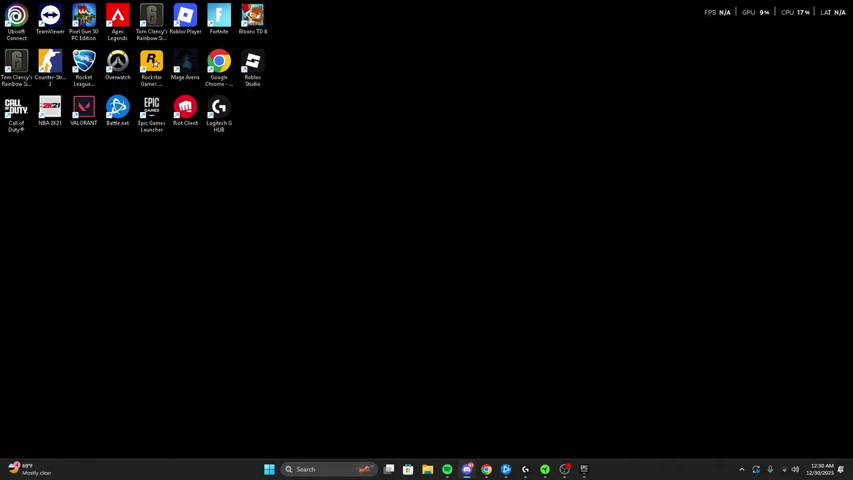Click the Wi-Fi network tray icon

tap(784, 470)
